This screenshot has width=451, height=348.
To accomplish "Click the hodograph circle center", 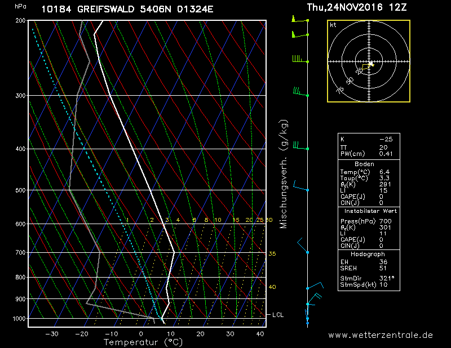I will 369,61.
